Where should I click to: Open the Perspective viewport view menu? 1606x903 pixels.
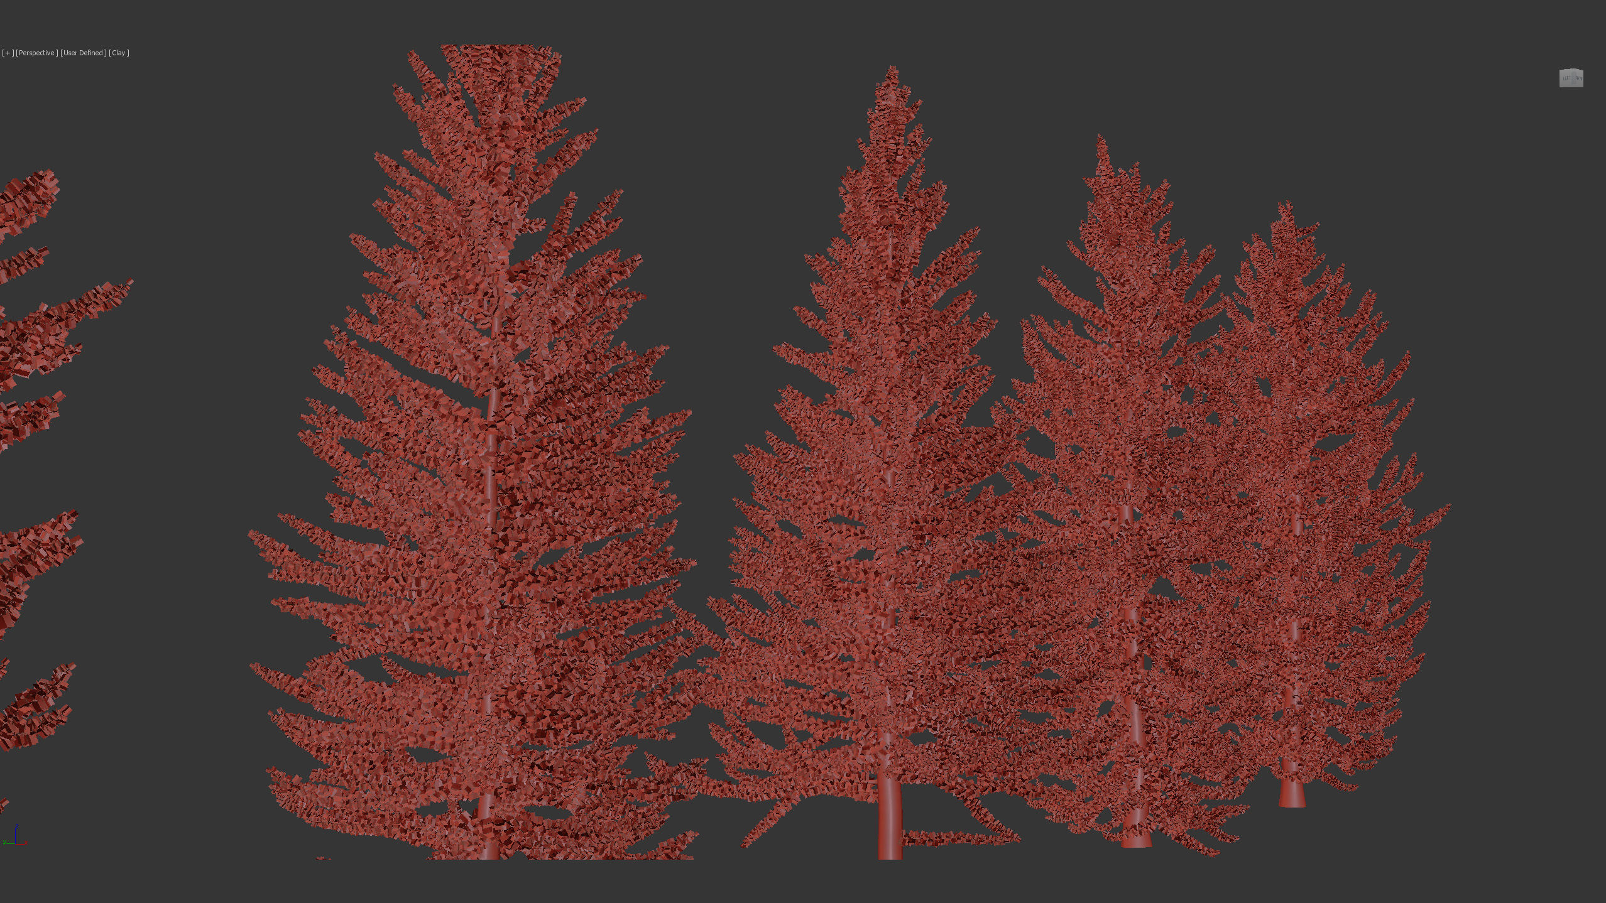pyautogui.click(x=37, y=53)
